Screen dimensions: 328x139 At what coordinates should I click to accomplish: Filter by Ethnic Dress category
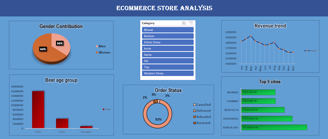[168, 42]
